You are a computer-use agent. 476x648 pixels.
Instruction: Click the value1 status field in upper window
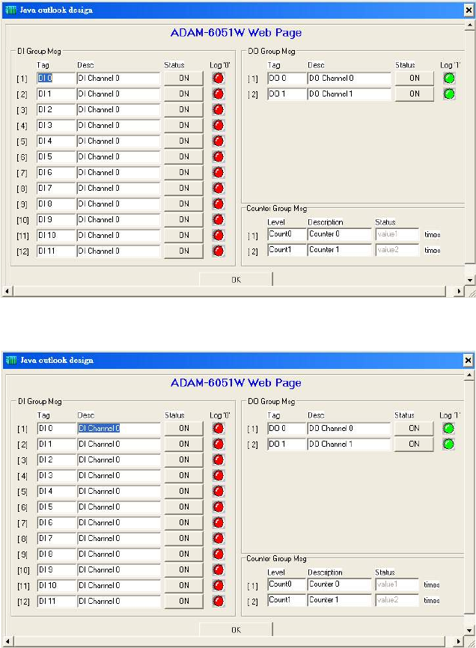coord(397,234)
